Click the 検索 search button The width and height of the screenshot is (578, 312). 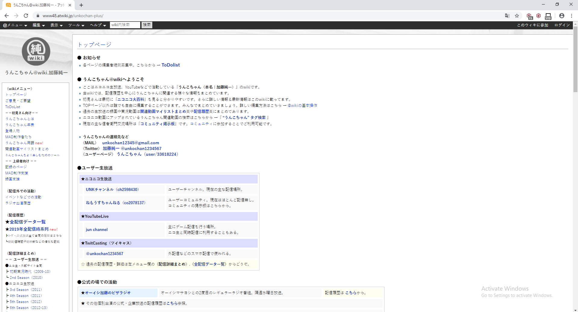[147, 25]
